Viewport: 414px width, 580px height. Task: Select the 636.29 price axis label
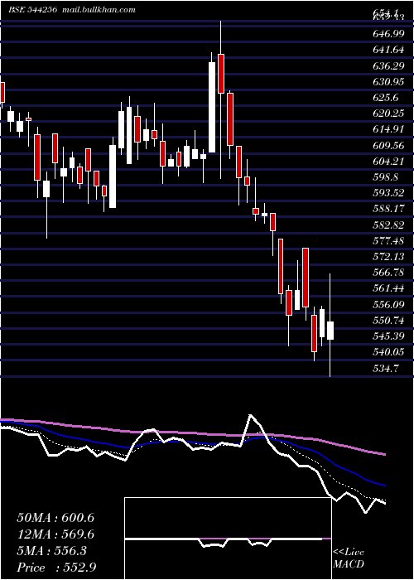(388, 65)
